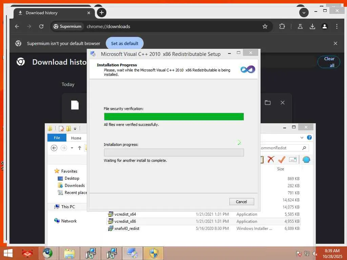Viewport: 347px width, 260px height.
Task: Click the Explorer search box
Action: 284,148
